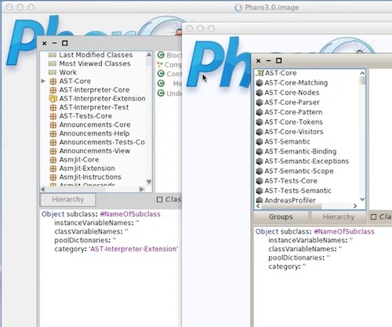
Task: Select Announcements-View package
Action: [95, 151]
